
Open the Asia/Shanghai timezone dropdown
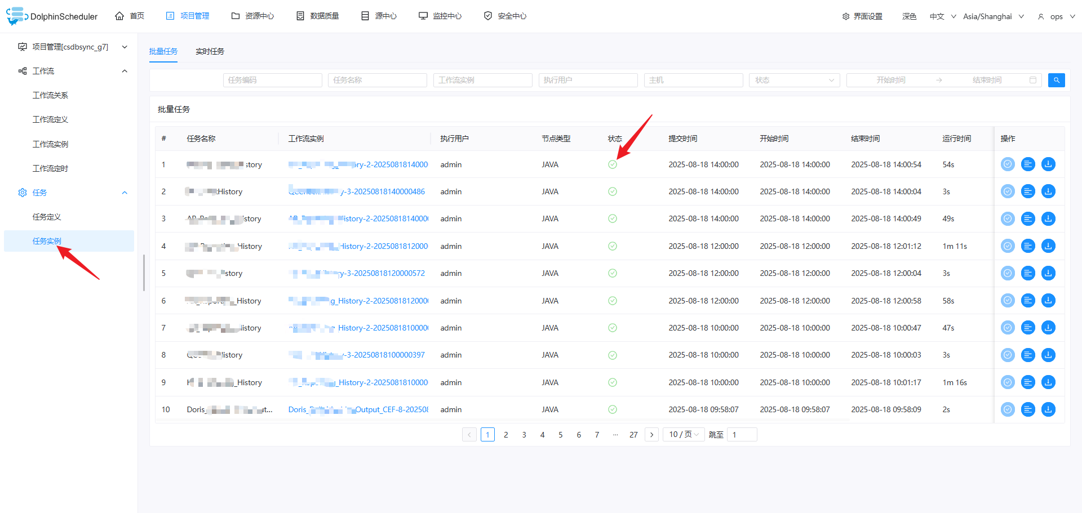993,16
